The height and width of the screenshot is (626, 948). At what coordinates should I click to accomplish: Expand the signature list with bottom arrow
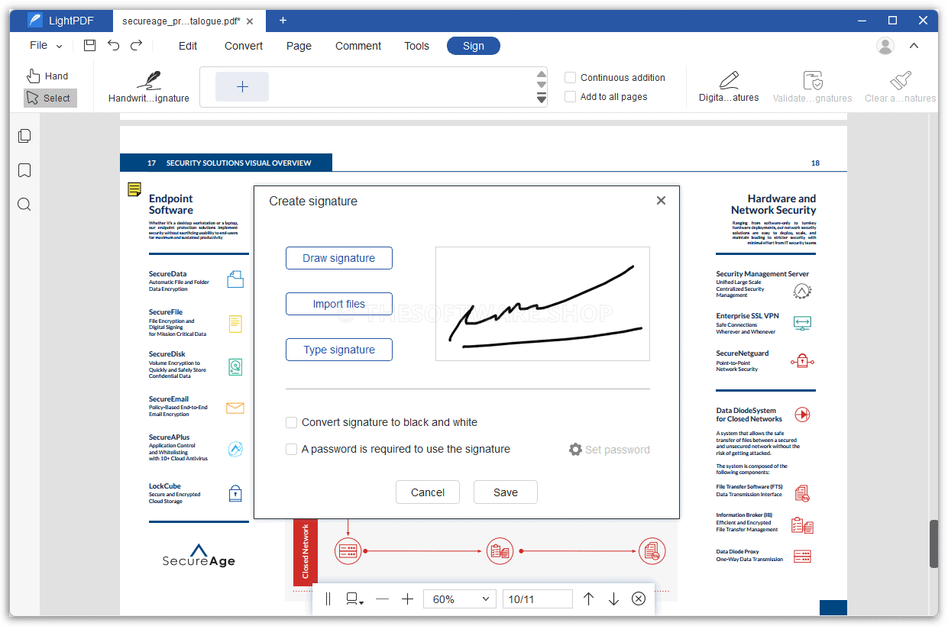[542, 98]
